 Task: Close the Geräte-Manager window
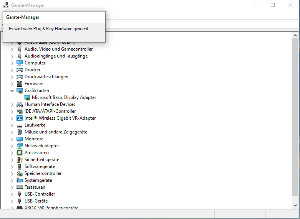(x=290, y=5)
